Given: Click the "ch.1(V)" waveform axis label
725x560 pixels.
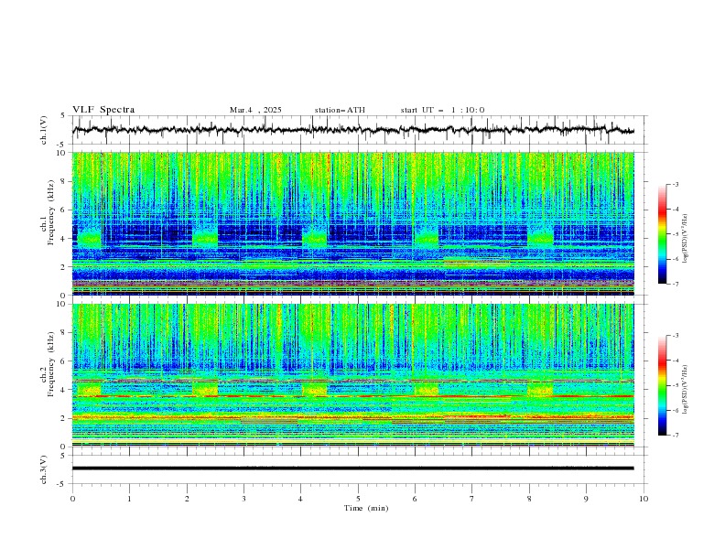Looking at the screenshot, I should click(x=44, y=130).
